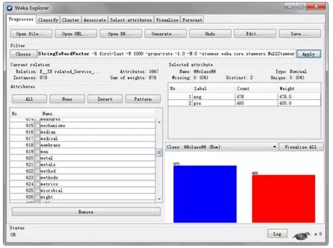Check the box for attribute median
Viewport: 333px width, 248px height.
(37, 132)
